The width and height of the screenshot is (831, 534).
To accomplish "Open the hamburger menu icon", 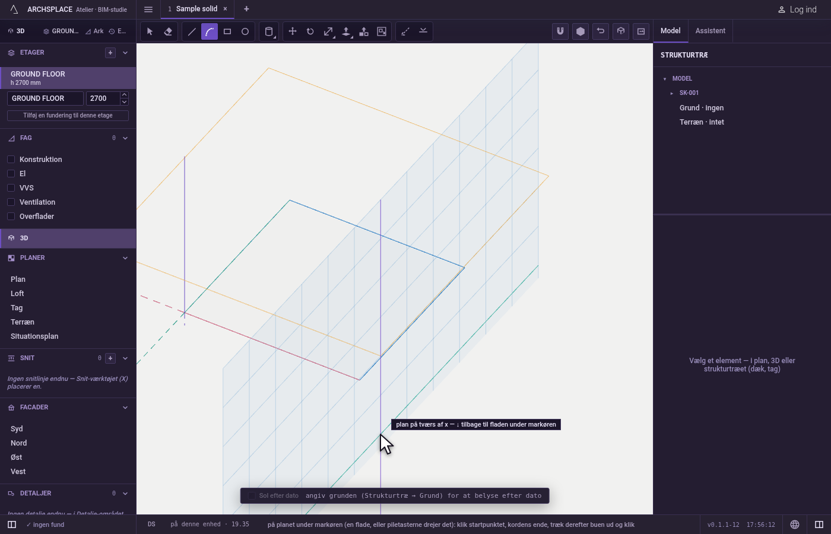I will pyautogui.click(x=148, y=9).
